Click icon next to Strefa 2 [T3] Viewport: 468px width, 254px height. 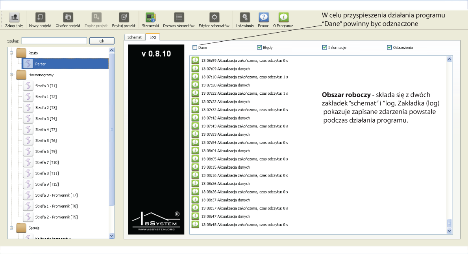pyautogui.click(x=28, y=108)
